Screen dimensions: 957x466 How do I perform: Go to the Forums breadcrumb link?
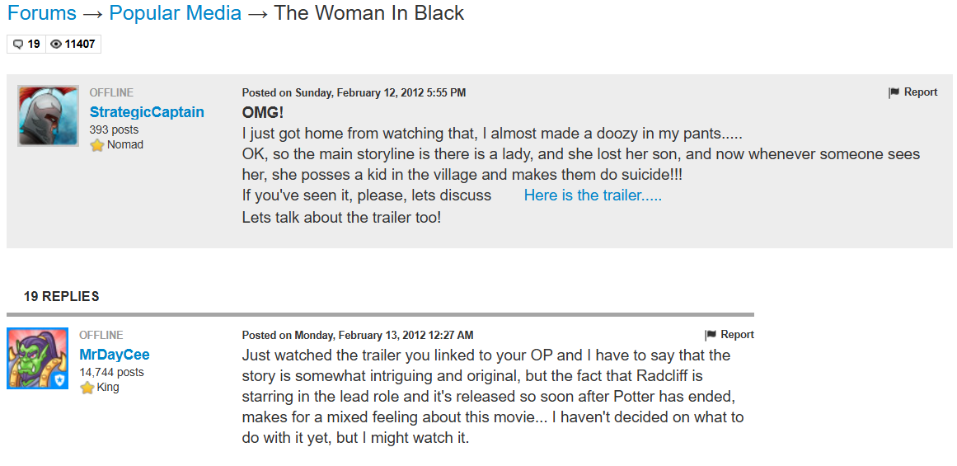[x=42, y=13]
